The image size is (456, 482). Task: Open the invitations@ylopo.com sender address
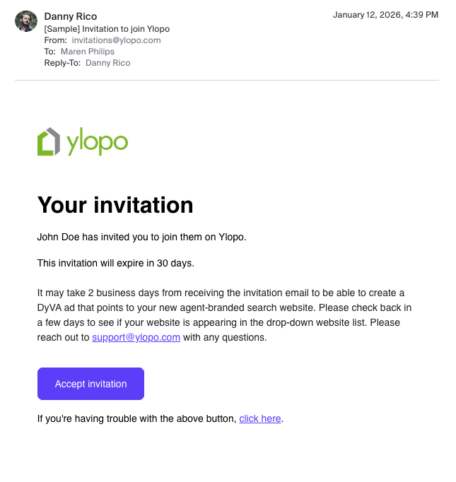(x=116, y=40)
